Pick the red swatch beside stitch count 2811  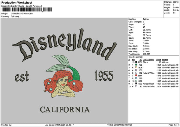(x=136, y=75)
